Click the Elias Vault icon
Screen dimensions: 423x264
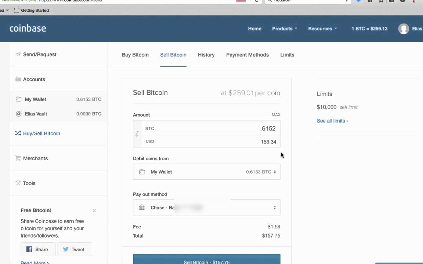click(x=19, y=114)
